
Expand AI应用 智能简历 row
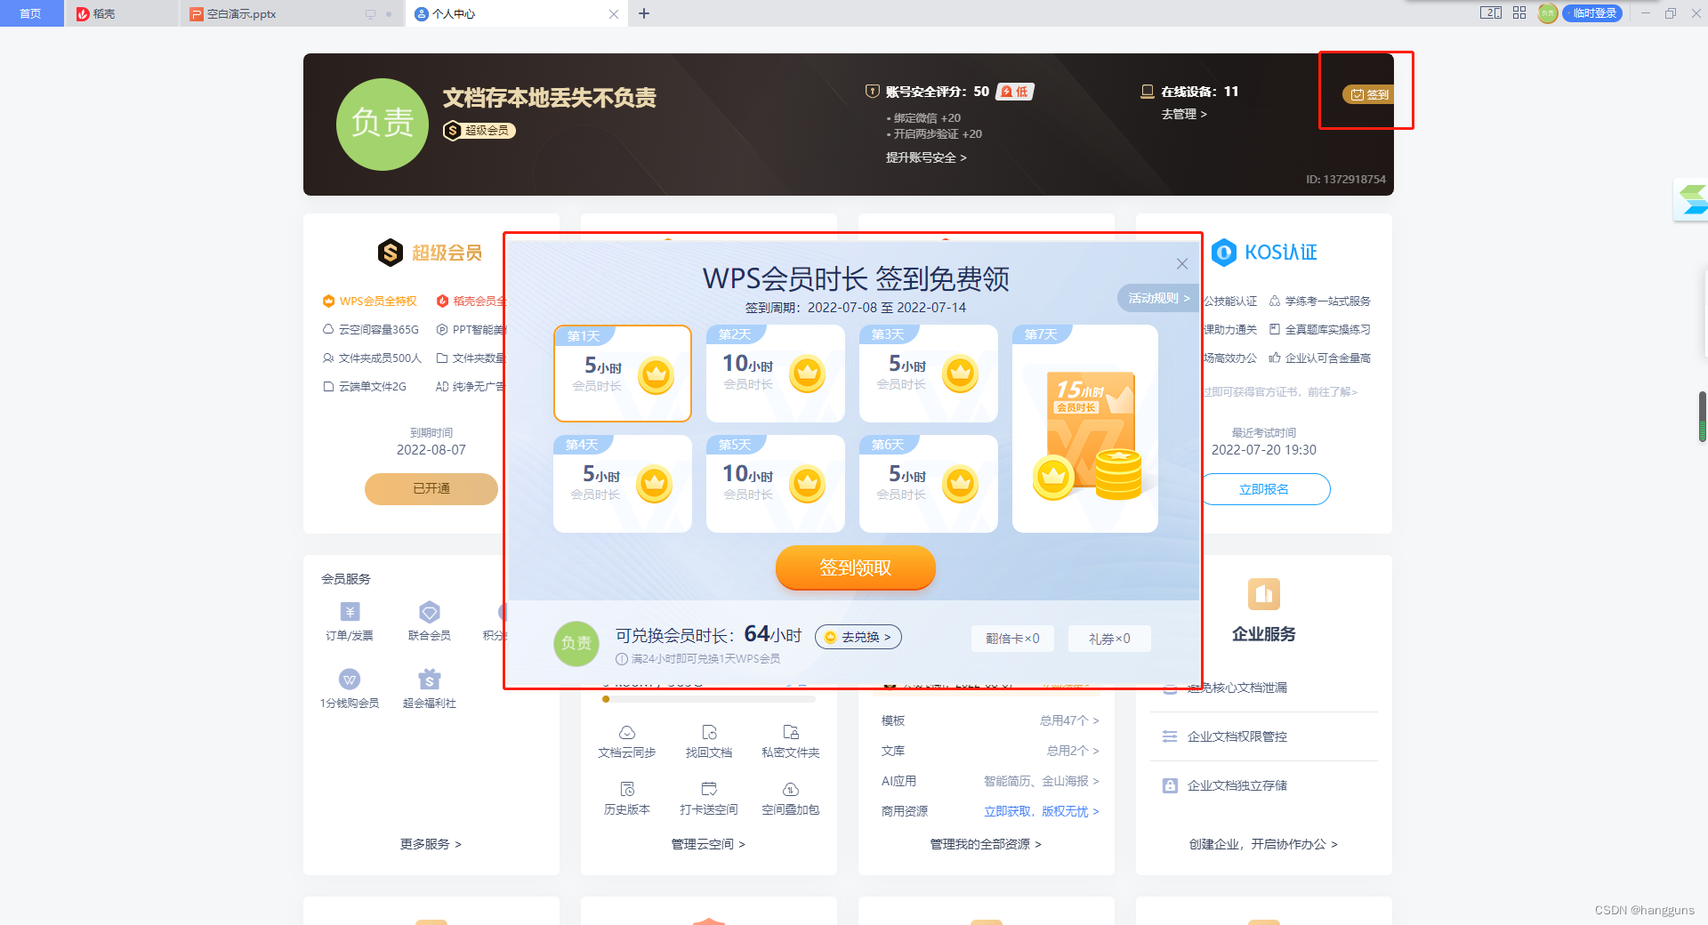click(x=990, y=781)
